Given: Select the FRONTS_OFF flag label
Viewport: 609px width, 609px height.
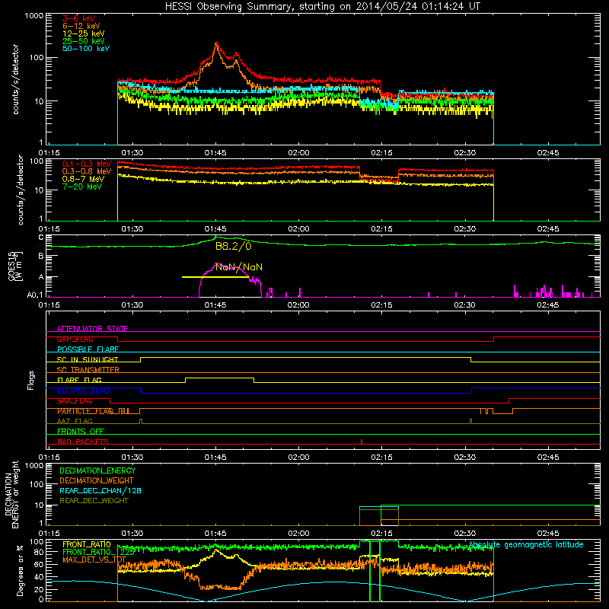Looking at the screenshot, I should pyautogui.click(x=81, y=431).
